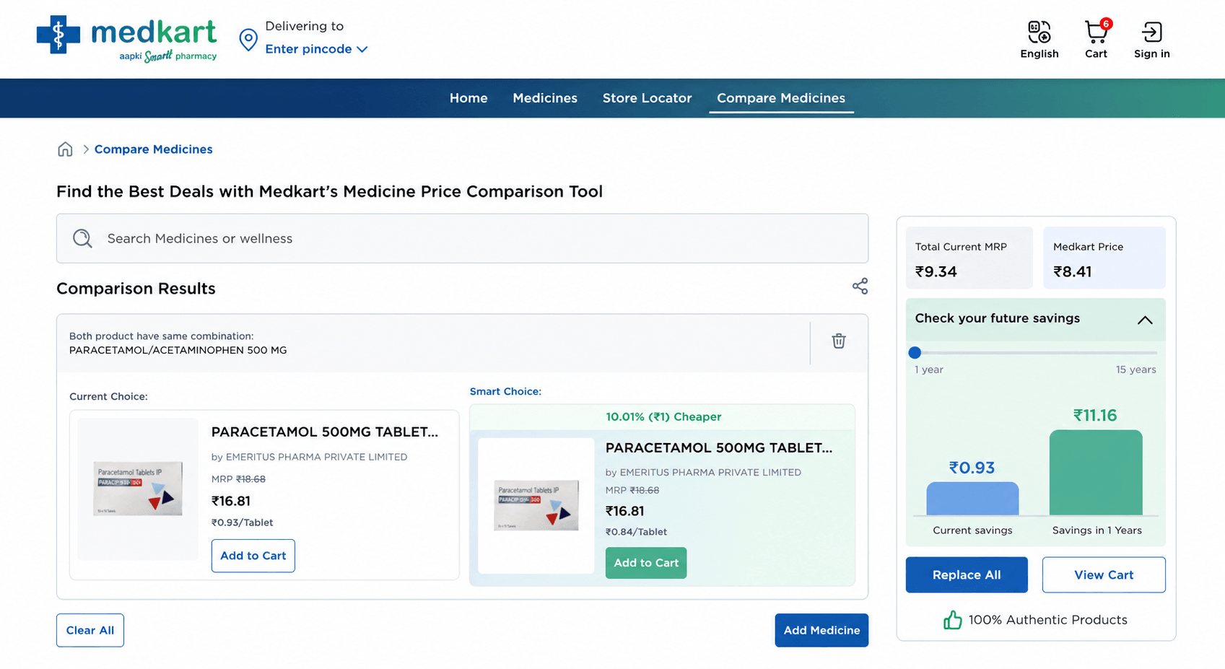Click the ₹0.84/Tablet price text

(x=636, y=532)
